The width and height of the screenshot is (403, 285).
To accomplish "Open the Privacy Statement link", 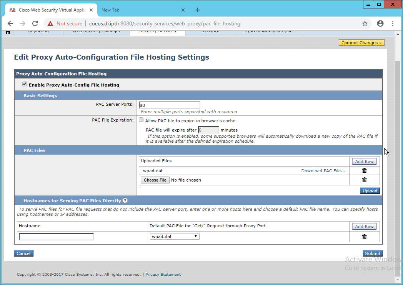I will [163, 275].
